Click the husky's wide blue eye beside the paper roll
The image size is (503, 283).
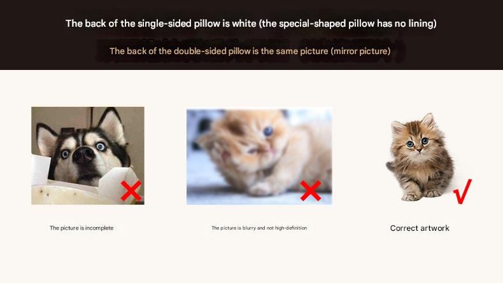pyautogui.click(x=65, y=154)
